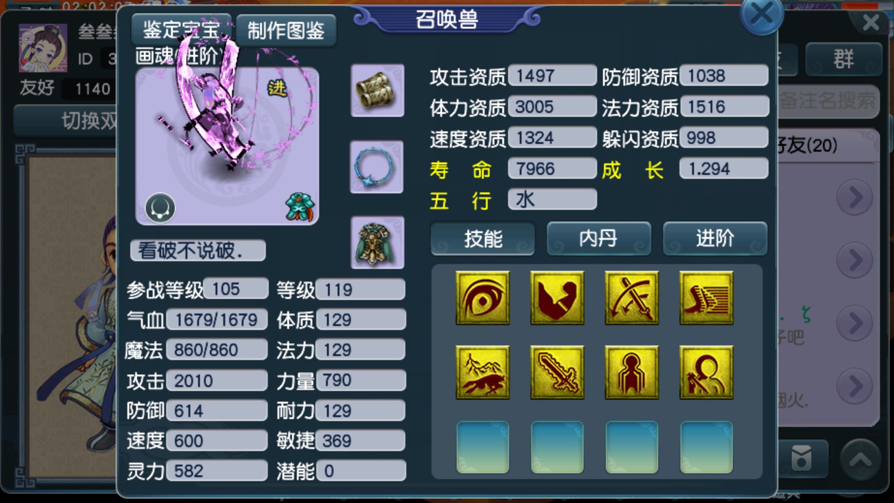Tap the round collar icon on pet portrait

click(160, 208)
